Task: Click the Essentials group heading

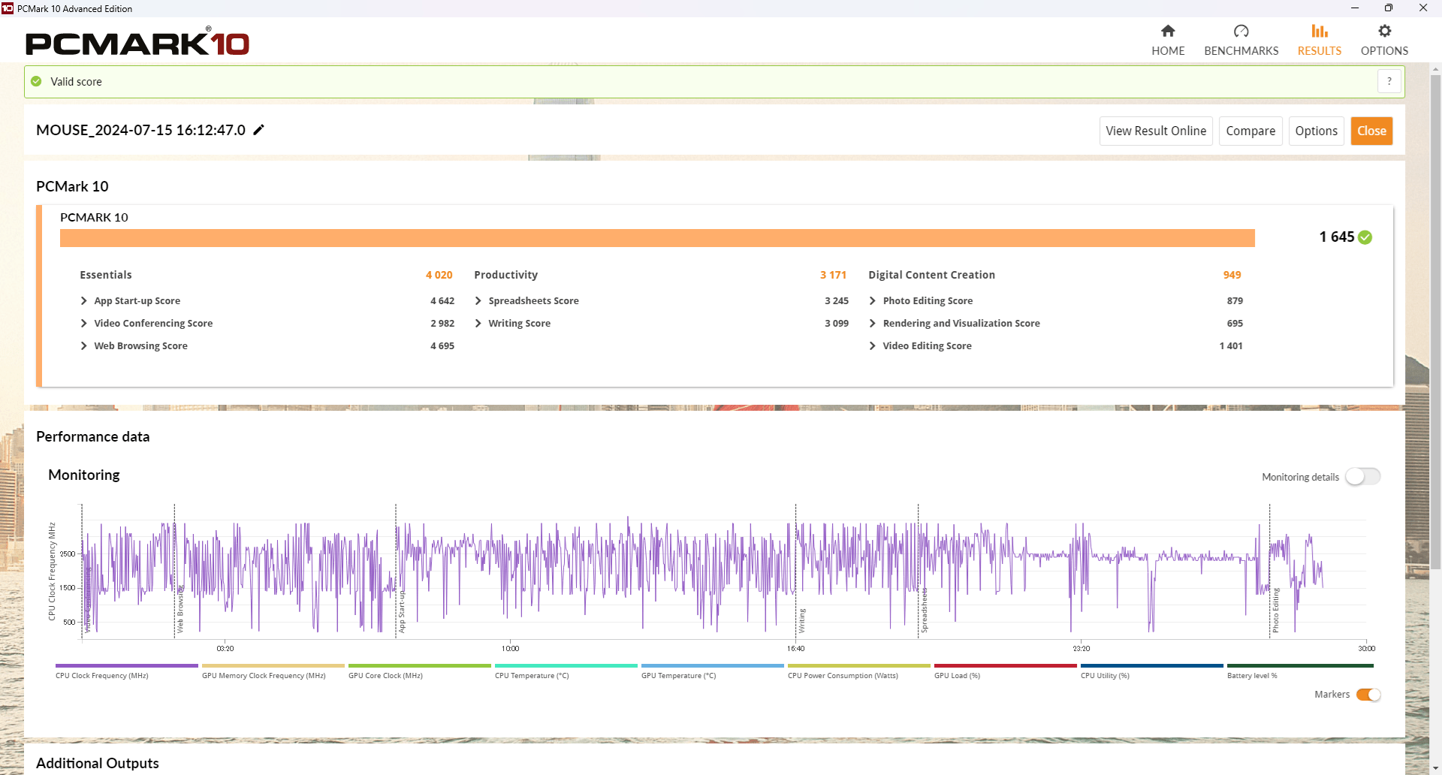Action: click(x=106, y=275)
